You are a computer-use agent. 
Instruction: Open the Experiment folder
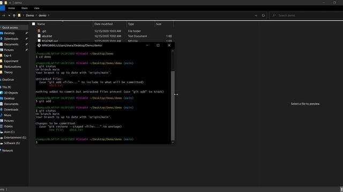[11, 61]
